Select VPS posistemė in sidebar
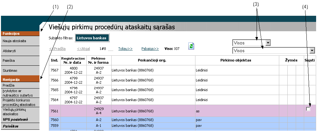The image size is (320, 132). [x=20, y=120]
